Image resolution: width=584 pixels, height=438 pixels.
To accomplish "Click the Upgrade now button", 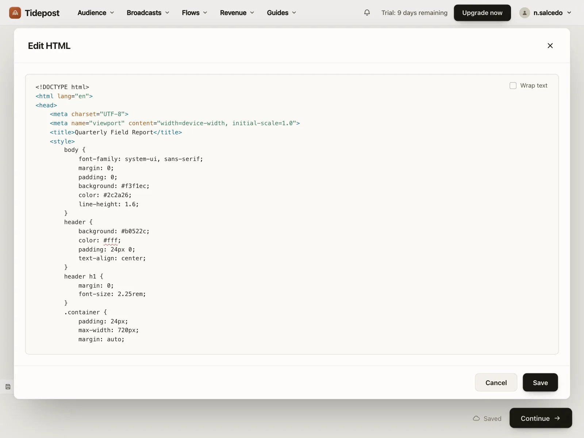I will [x=482, y=13].
